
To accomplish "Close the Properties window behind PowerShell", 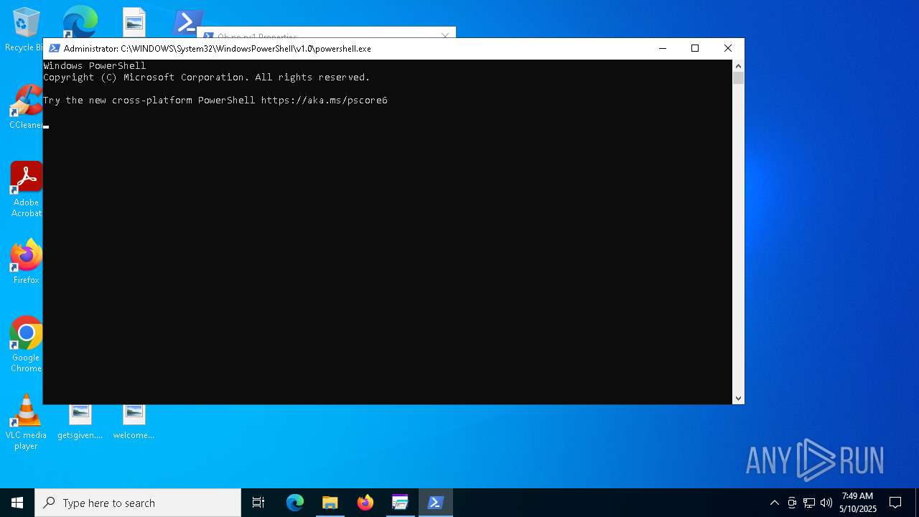I will [x=445, y=34].
